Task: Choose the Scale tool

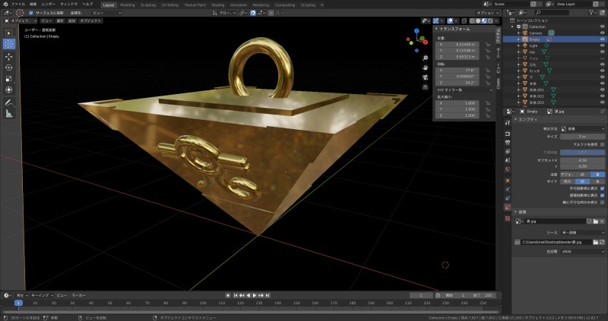Action: pos(9,79)
